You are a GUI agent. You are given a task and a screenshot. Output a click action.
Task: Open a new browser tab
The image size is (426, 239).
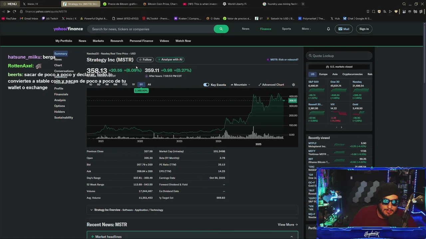click(303, 4)
